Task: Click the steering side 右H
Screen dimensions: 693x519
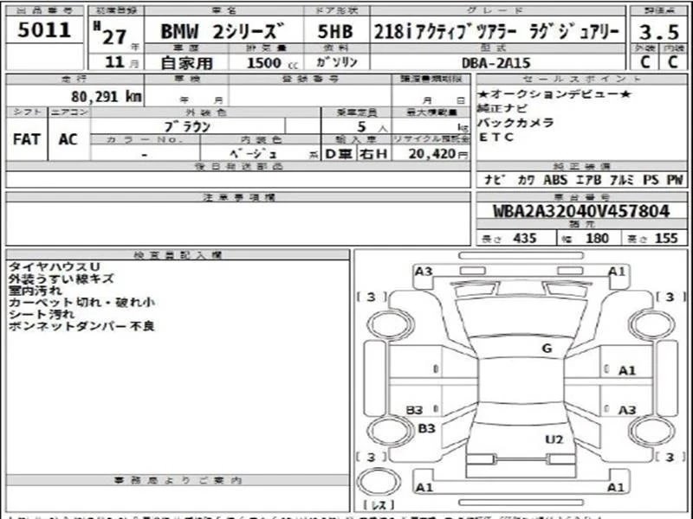Action: (373, 154)
